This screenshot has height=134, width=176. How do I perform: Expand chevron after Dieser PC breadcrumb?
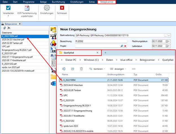point(80,60)
